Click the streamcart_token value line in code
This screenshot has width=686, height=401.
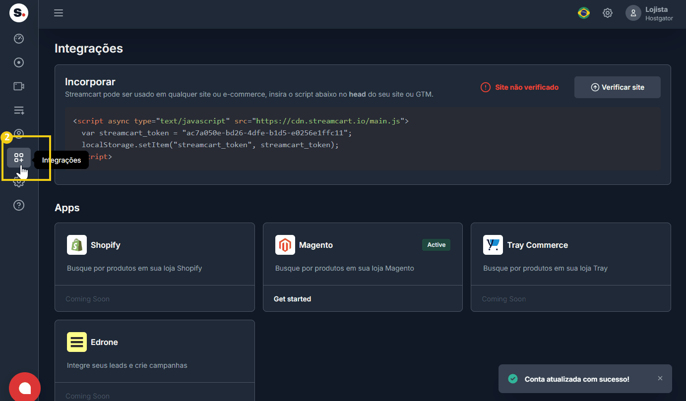(x=217, y=133)
